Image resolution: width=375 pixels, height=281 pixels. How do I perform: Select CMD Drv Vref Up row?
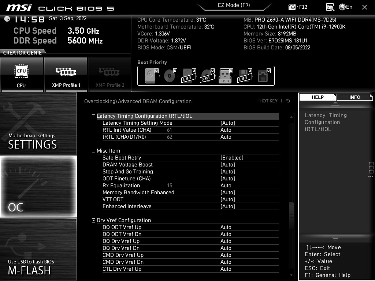pyautogui.click(x=190, y=255)
